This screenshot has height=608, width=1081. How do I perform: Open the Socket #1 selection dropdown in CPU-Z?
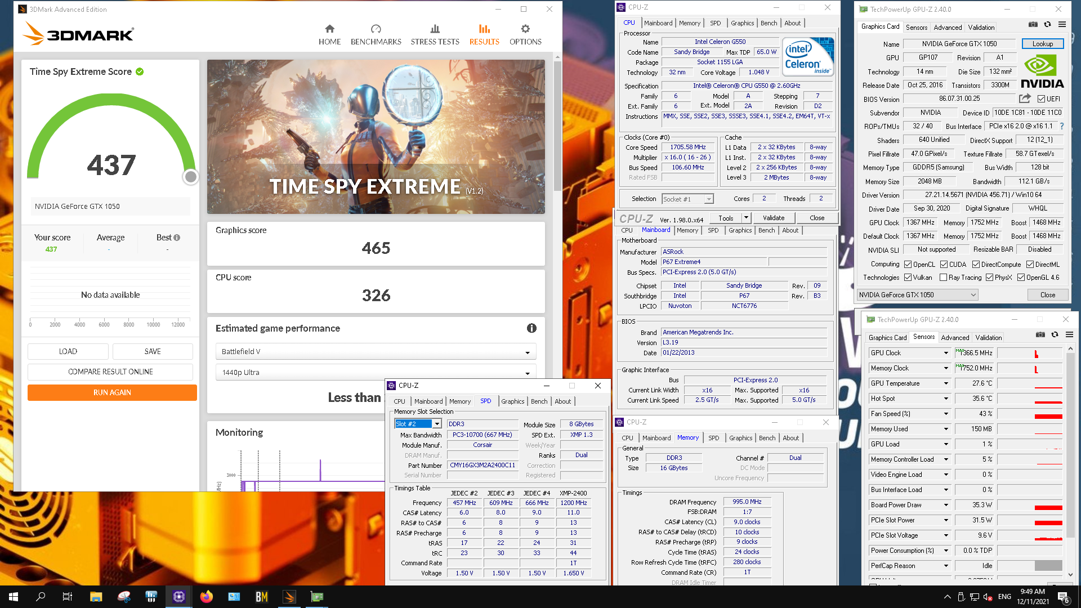[x=687, y=199]
